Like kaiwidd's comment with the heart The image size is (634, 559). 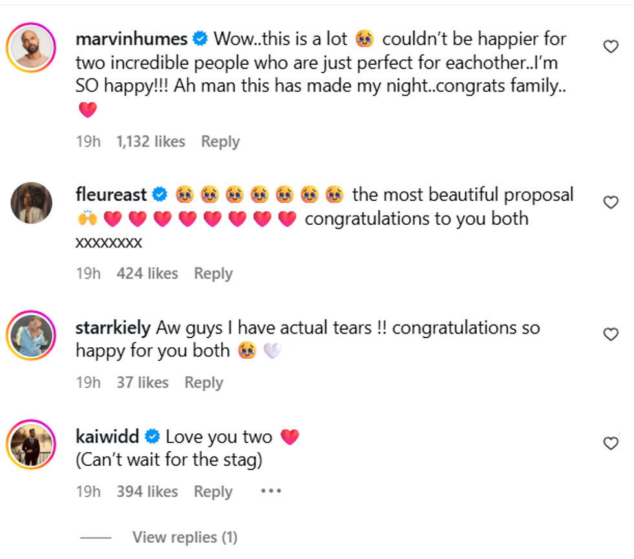[x=611, y=443]
